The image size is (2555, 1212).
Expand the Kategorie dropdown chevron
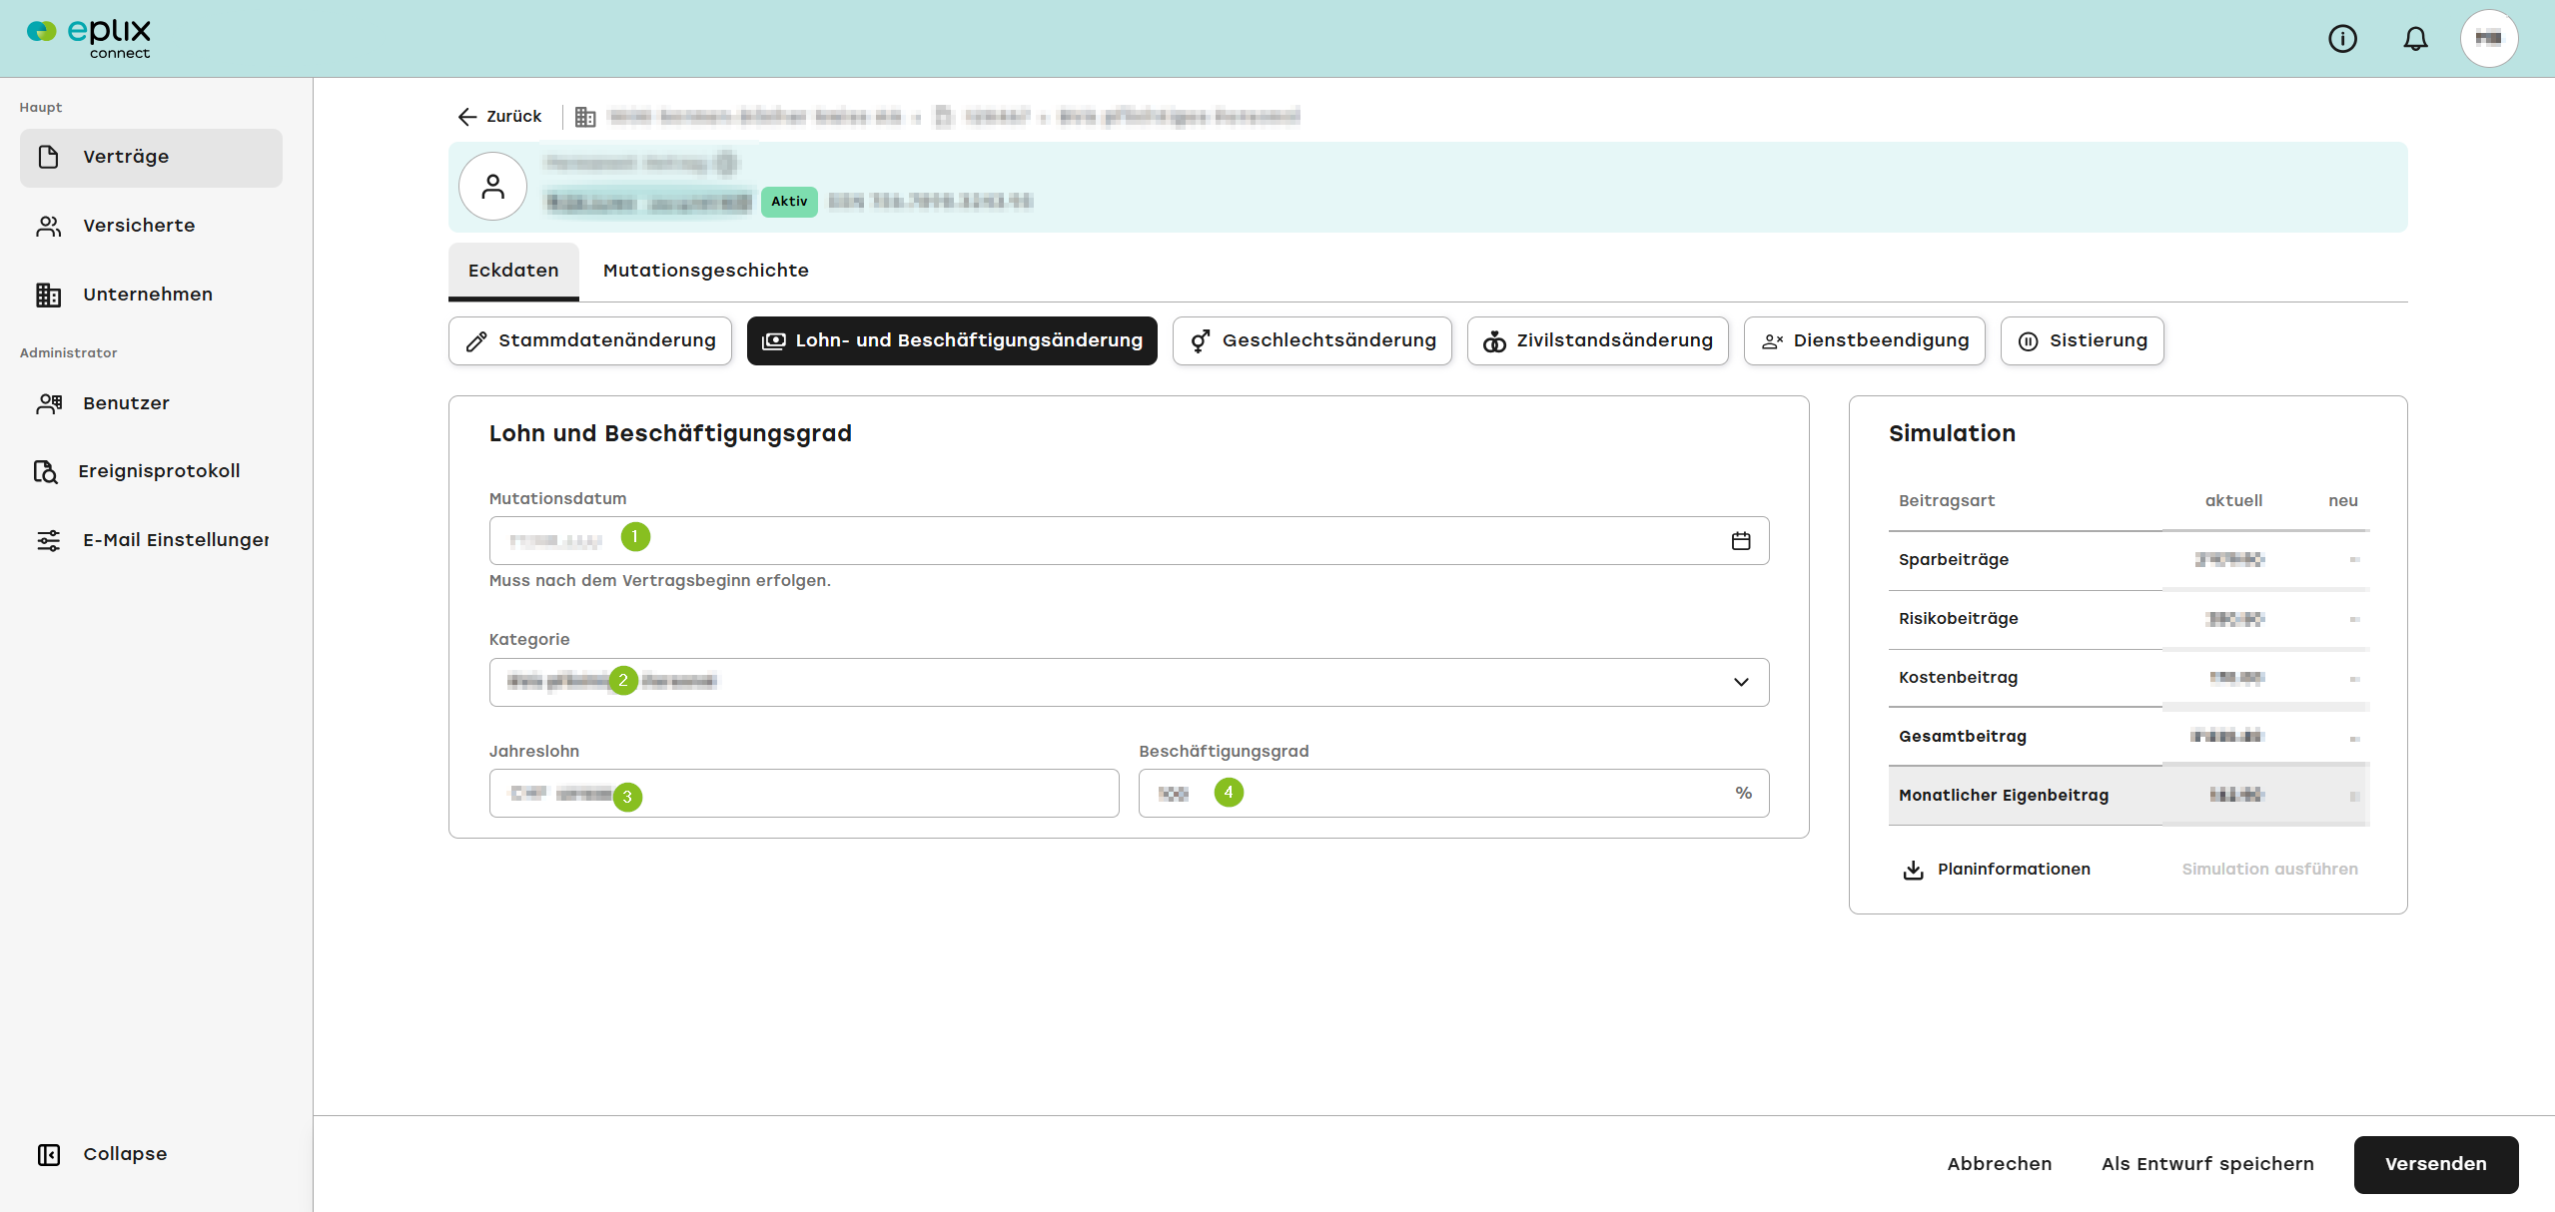(x=1741, y=682)
